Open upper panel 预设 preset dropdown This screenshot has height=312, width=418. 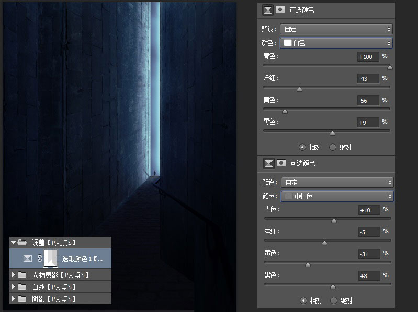coord(336,29)
